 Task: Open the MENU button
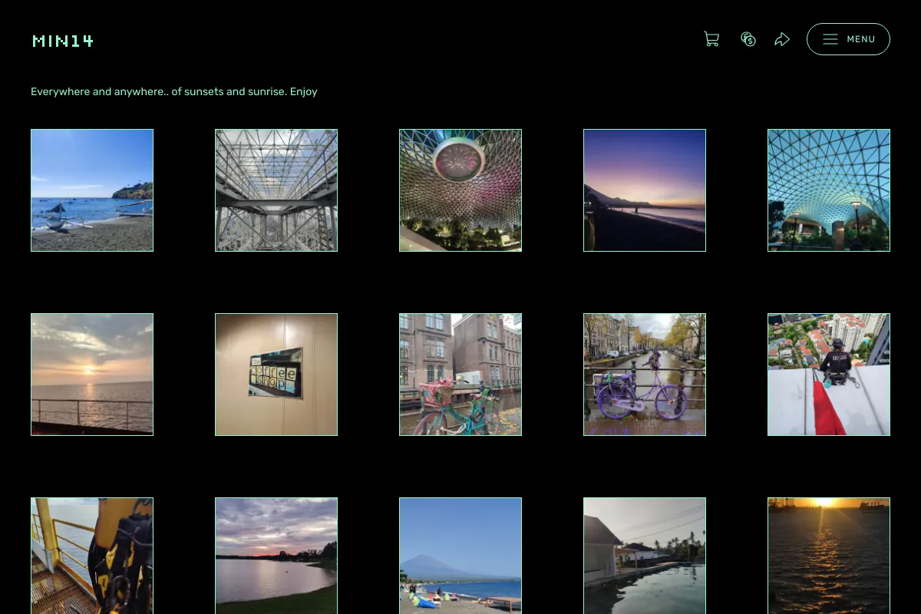tap(848, 39)
